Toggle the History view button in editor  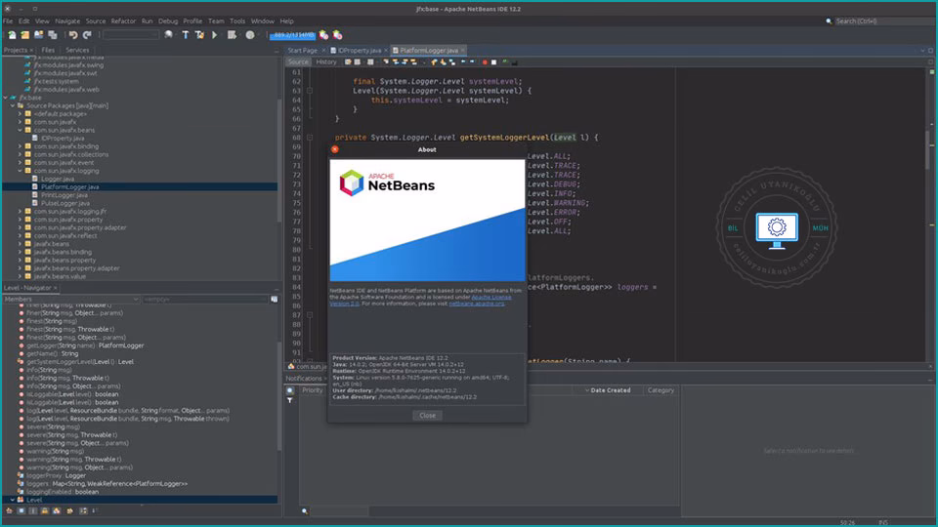pos(326,62)
